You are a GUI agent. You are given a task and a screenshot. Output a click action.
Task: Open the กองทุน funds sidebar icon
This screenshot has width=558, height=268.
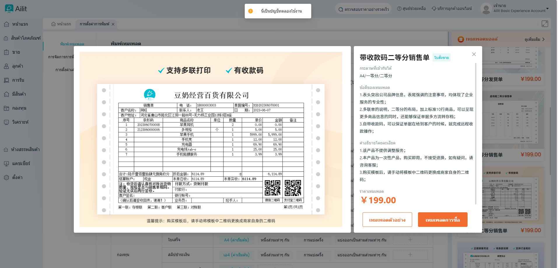tap(6, 108)
